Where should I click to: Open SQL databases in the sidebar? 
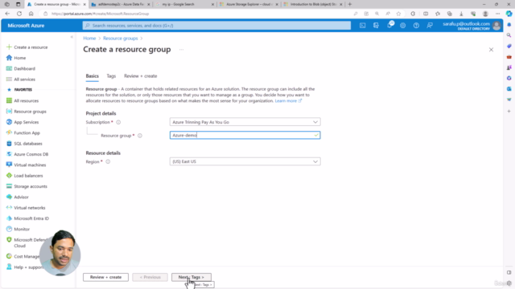pyautogui.click(x=28, y=144)
